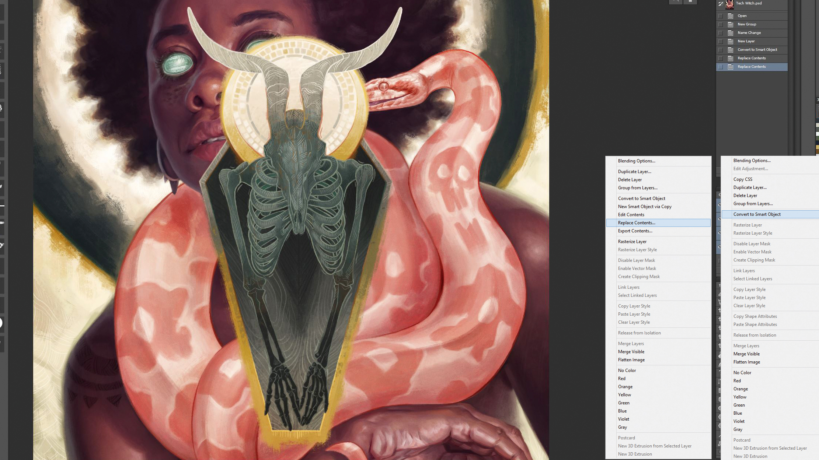Set history brush source box for Open state
This screenshot has height=460, width=819.
pos(721,16)
